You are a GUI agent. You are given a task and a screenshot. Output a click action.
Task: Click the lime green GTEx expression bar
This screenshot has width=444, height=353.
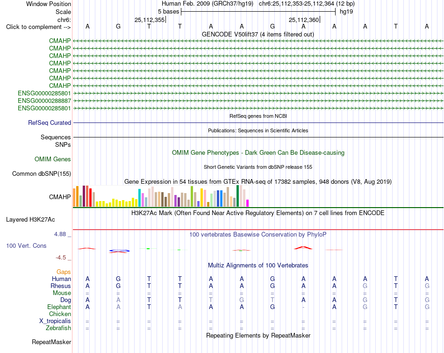[x=192, y=196]
